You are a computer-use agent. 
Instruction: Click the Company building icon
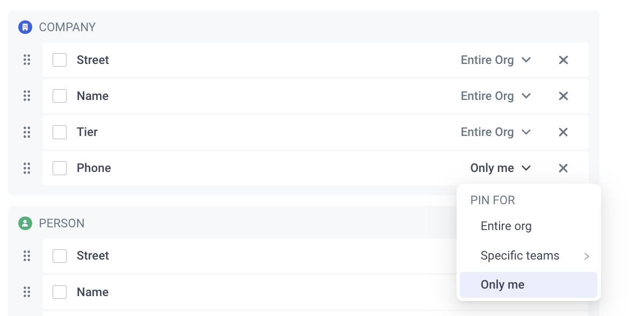(25, 27)
